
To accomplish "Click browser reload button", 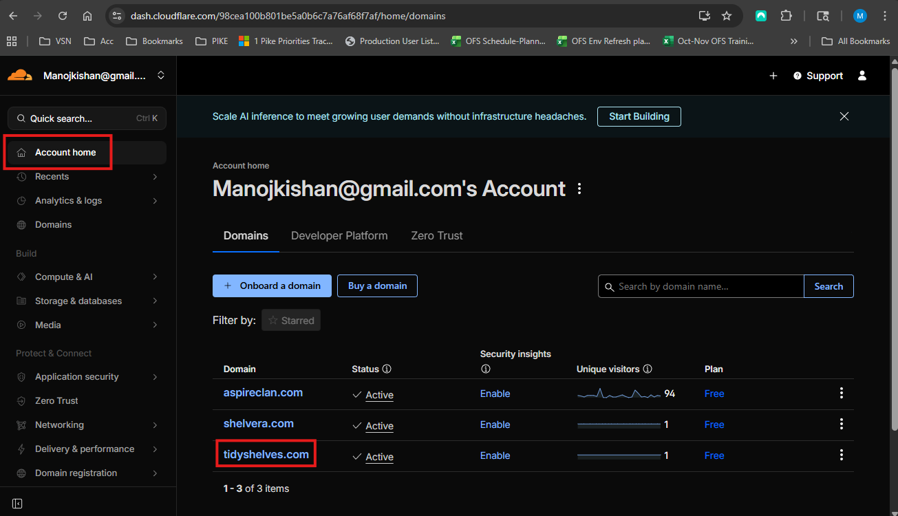I will [63, 16].
